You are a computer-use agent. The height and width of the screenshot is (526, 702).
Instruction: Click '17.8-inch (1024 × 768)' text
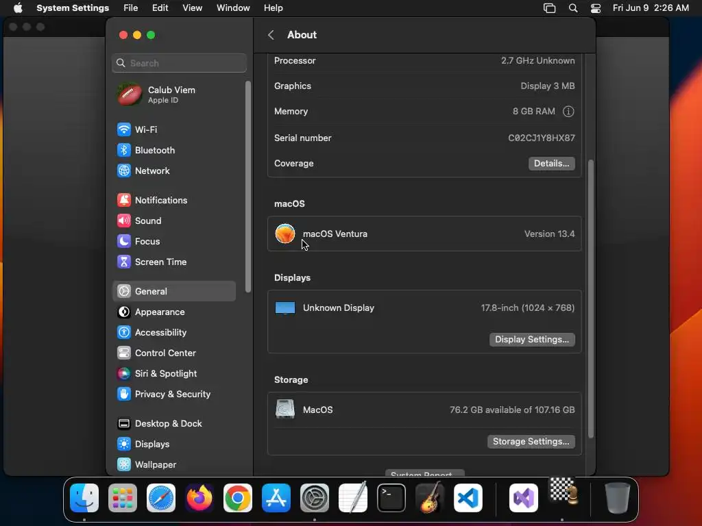[527, 308]
